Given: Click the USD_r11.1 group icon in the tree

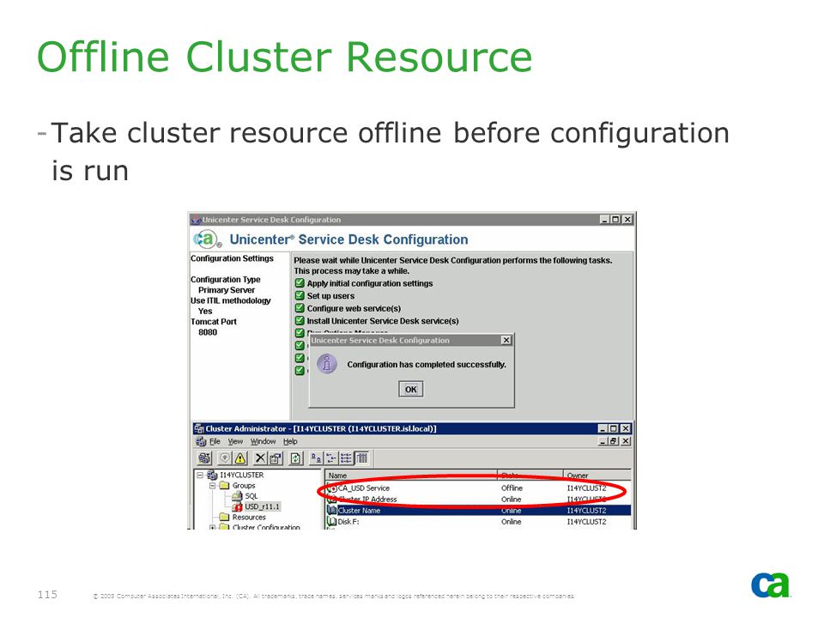Looking at the screenshot, I should coord(237,506).
